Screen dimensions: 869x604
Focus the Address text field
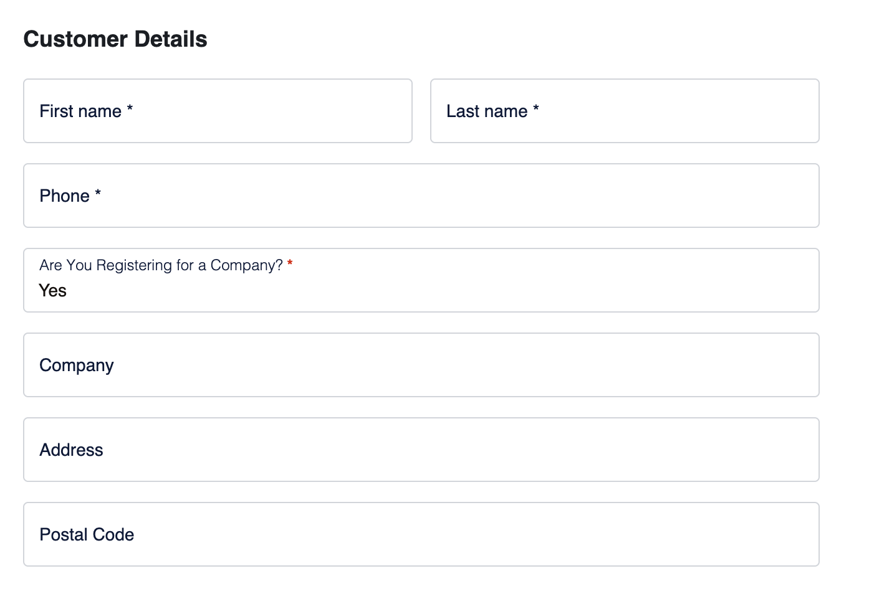[421, 450]
